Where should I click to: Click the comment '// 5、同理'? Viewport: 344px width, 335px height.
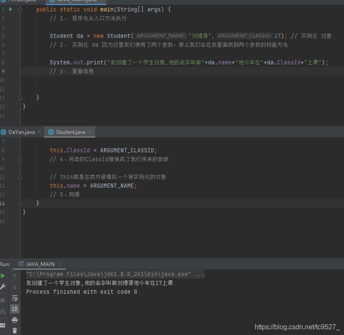pos(65,194)
